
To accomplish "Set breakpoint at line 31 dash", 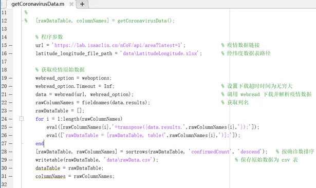I will coord(10,176).
